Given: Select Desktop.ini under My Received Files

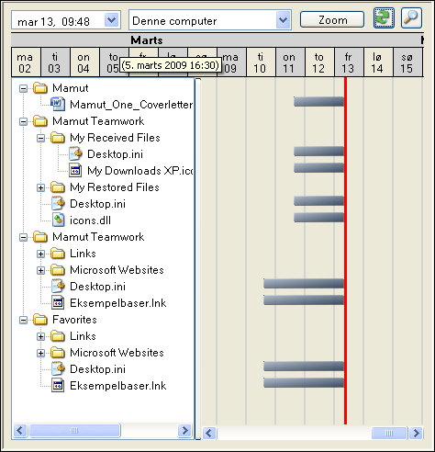Looking at the screenshot, I should tap(115, 154).
